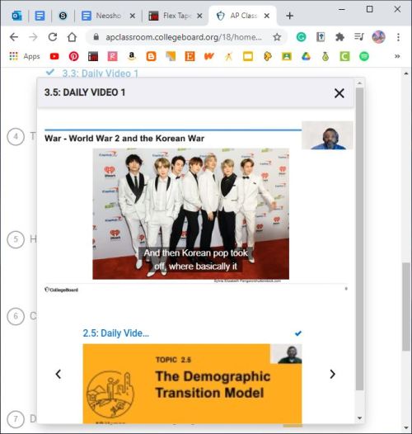412x434 pixels.
Task: Select unit 5 in the background list
Action: pos(16,239)
